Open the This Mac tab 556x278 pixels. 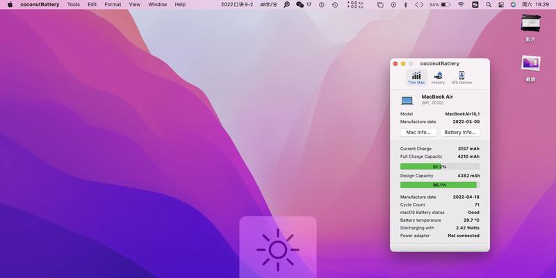416,78
